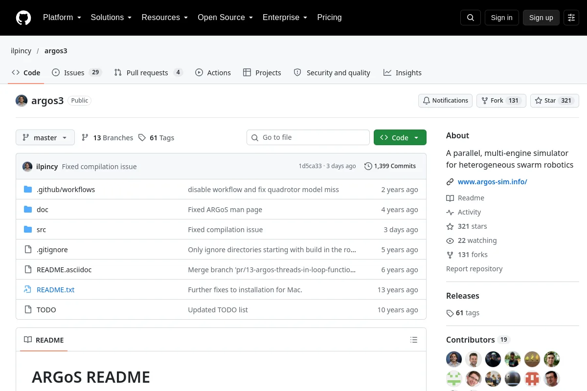587x391 pixels.
Task: Open Security and quality tab
Action: point(332,73)
